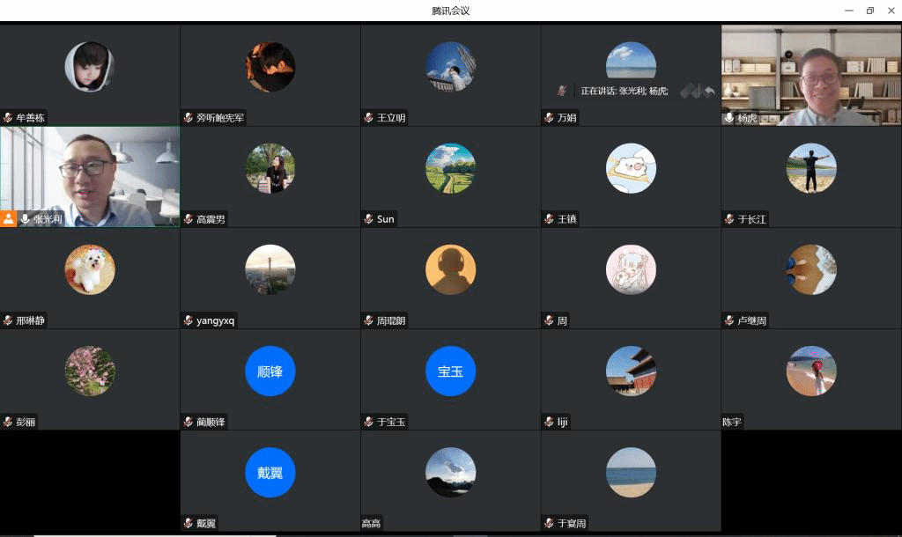Screen dimensions: 902x537
Task: Click the muted mic icon beside liji
Action: click(x=550, y=422)
